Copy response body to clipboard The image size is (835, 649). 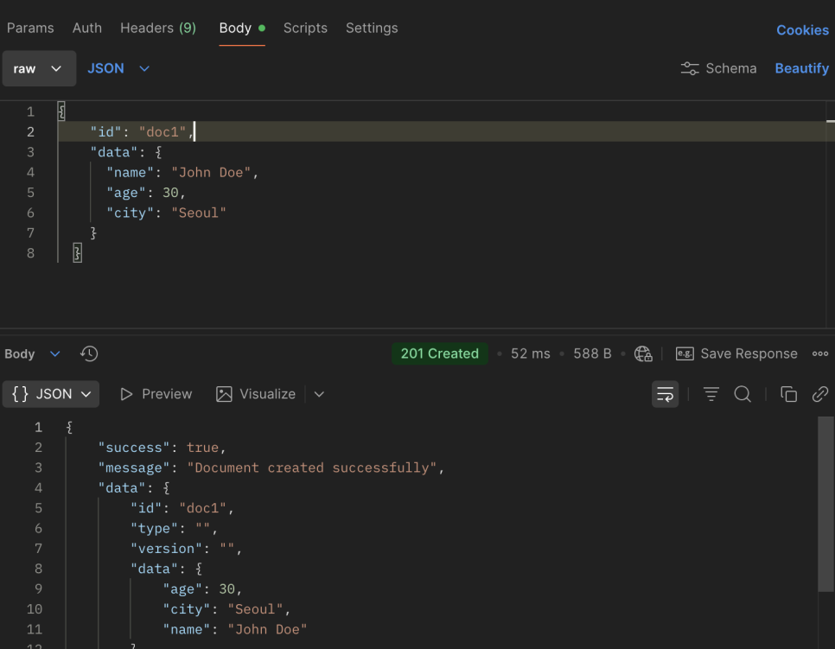tap(788, 394)
